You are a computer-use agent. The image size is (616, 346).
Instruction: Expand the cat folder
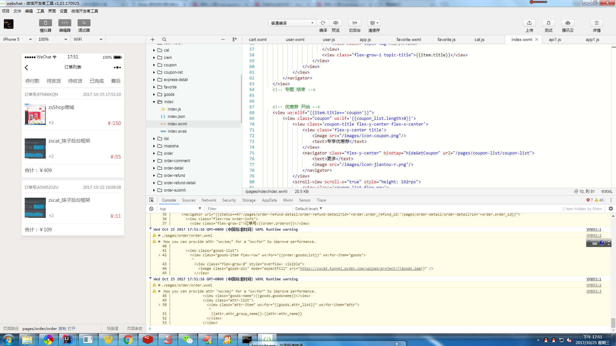[154, 50]
